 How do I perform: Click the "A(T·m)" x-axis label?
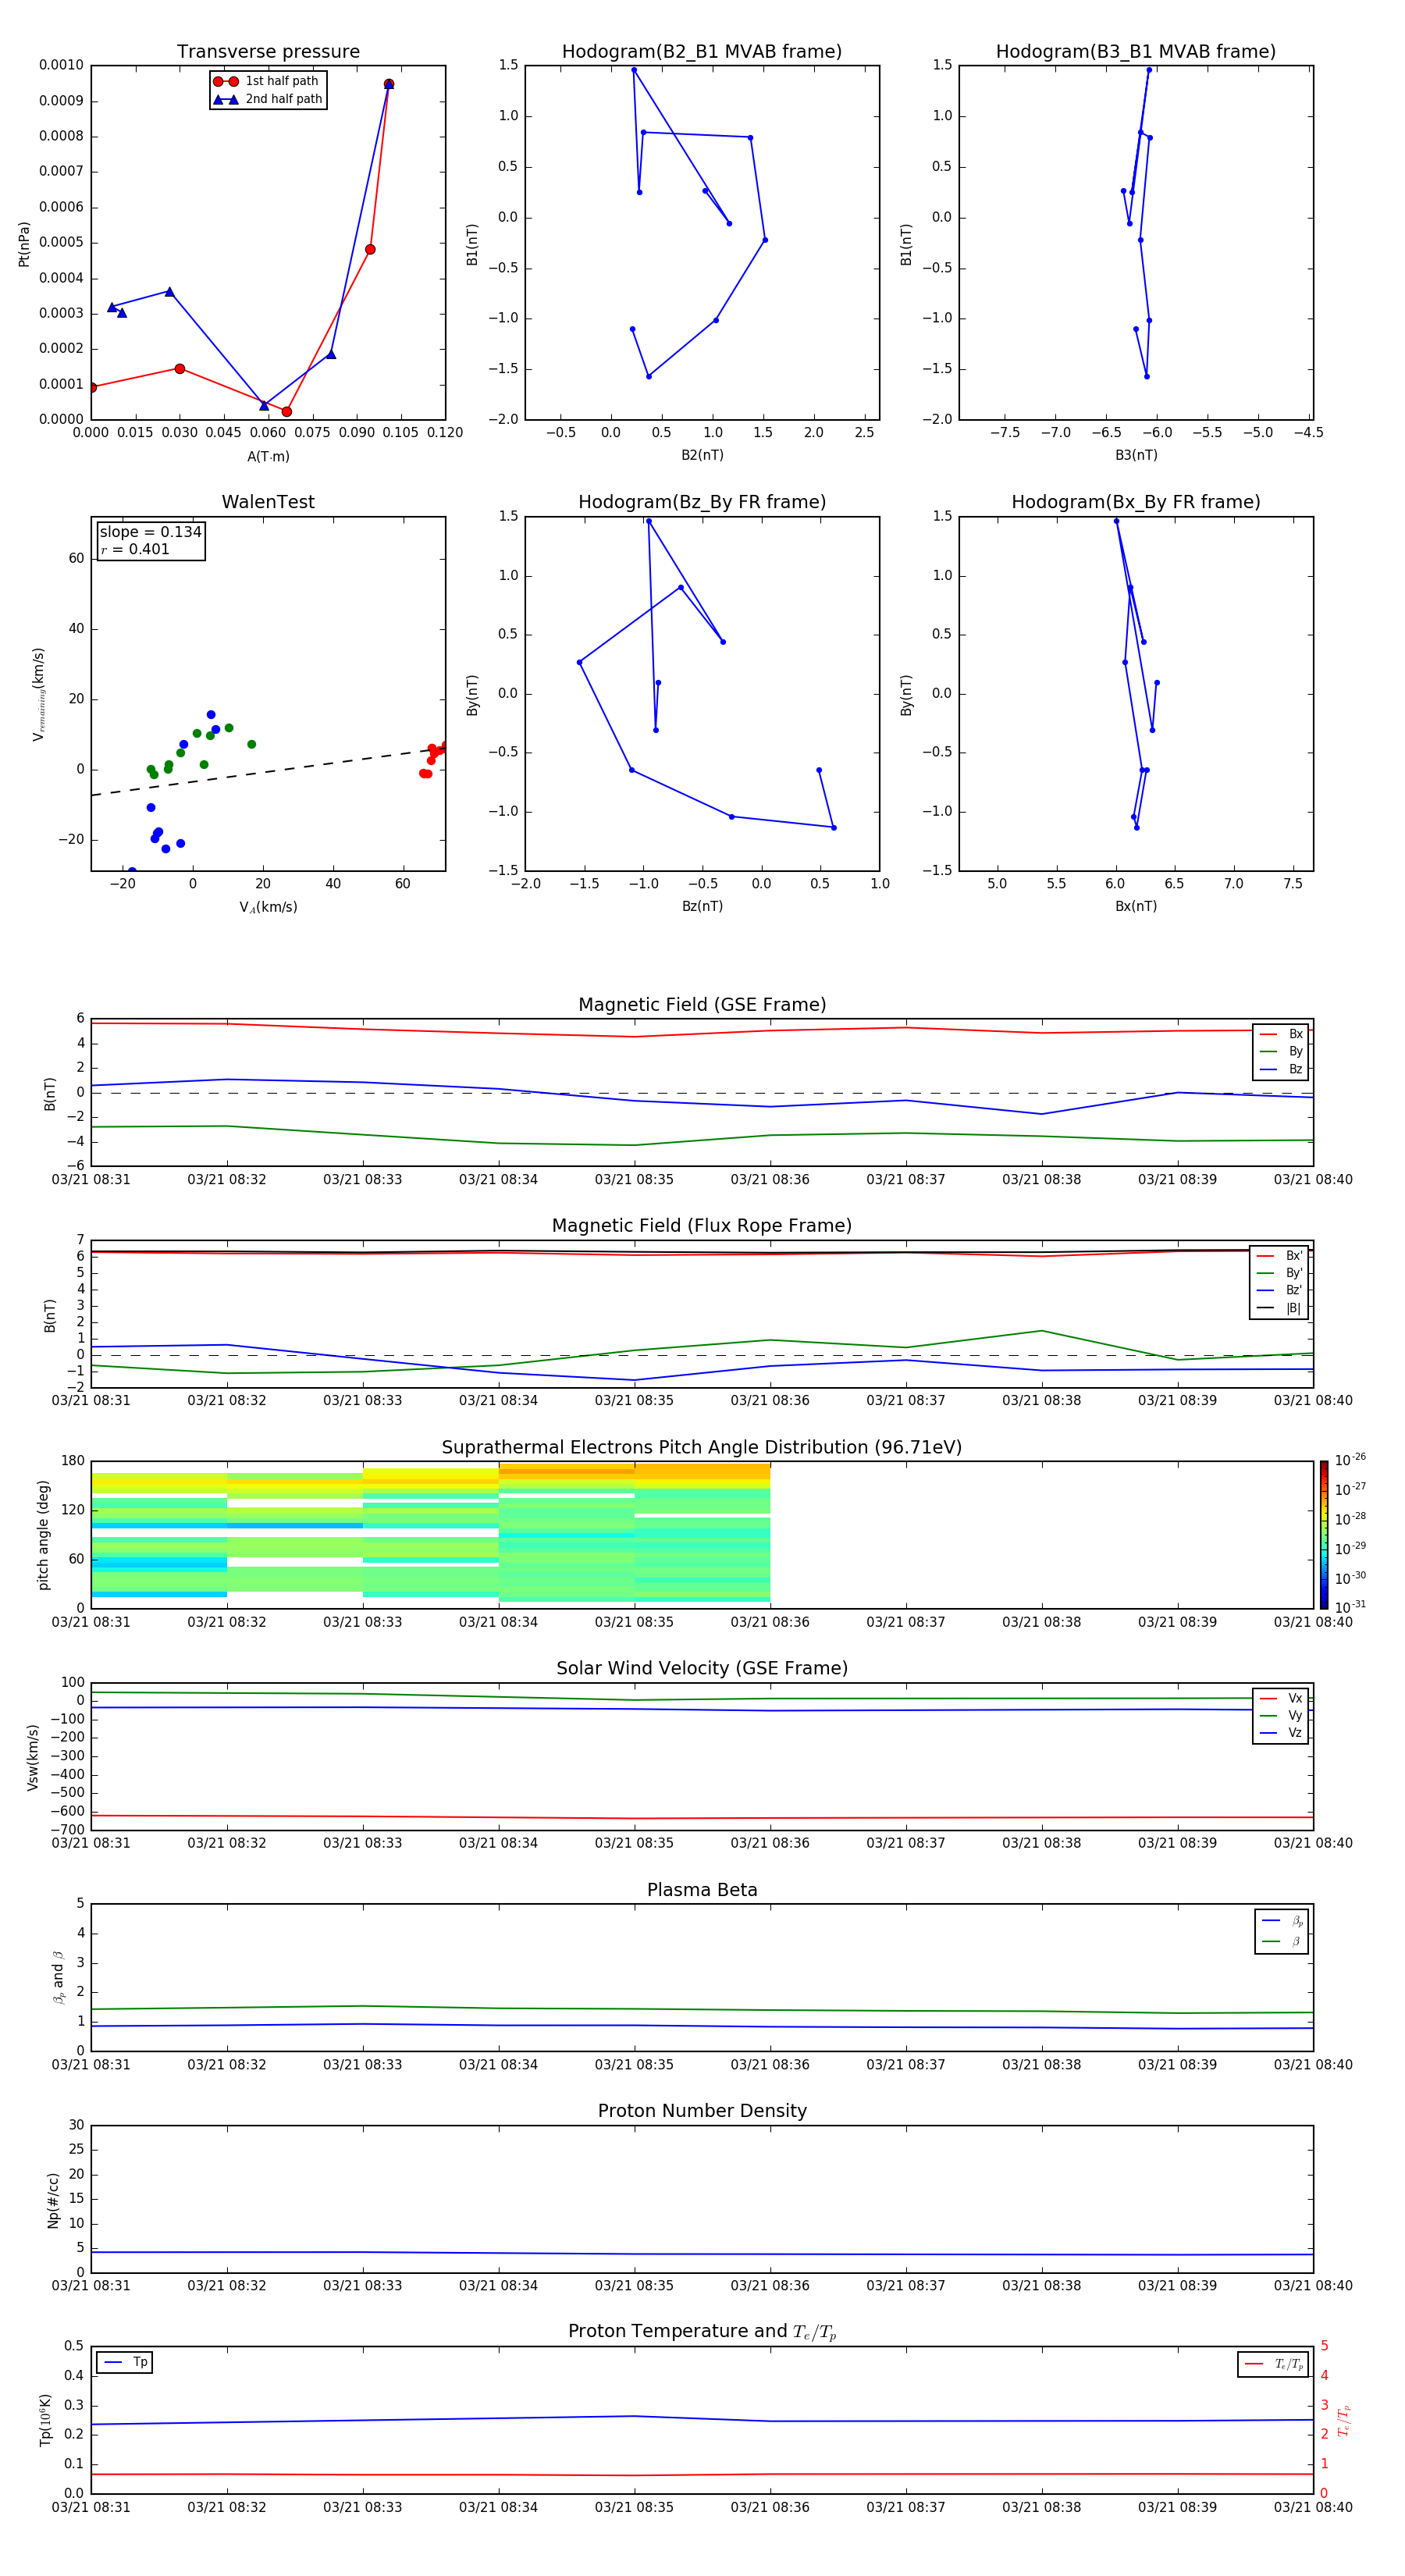(268, 457)
